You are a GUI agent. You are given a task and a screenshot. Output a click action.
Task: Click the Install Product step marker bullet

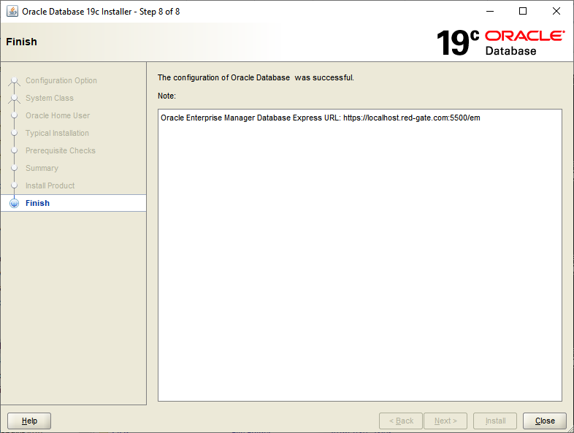point(15,185)
